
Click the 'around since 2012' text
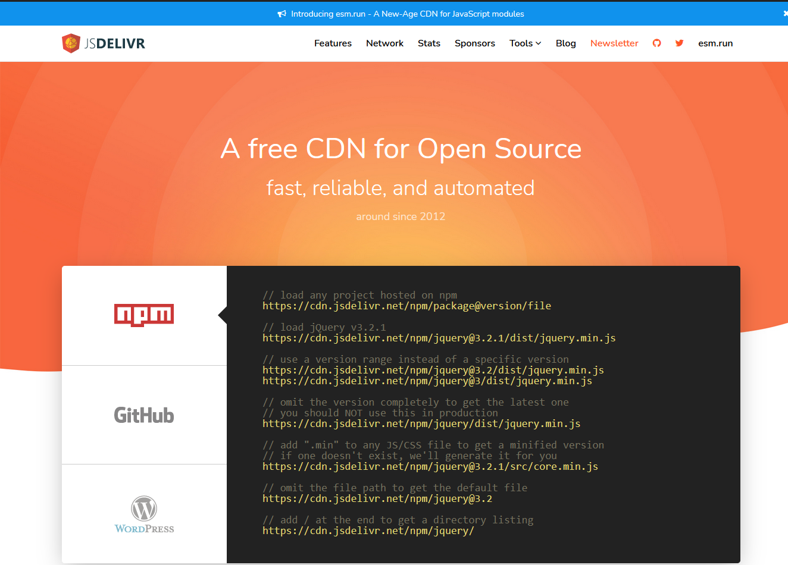pos(401,216)
